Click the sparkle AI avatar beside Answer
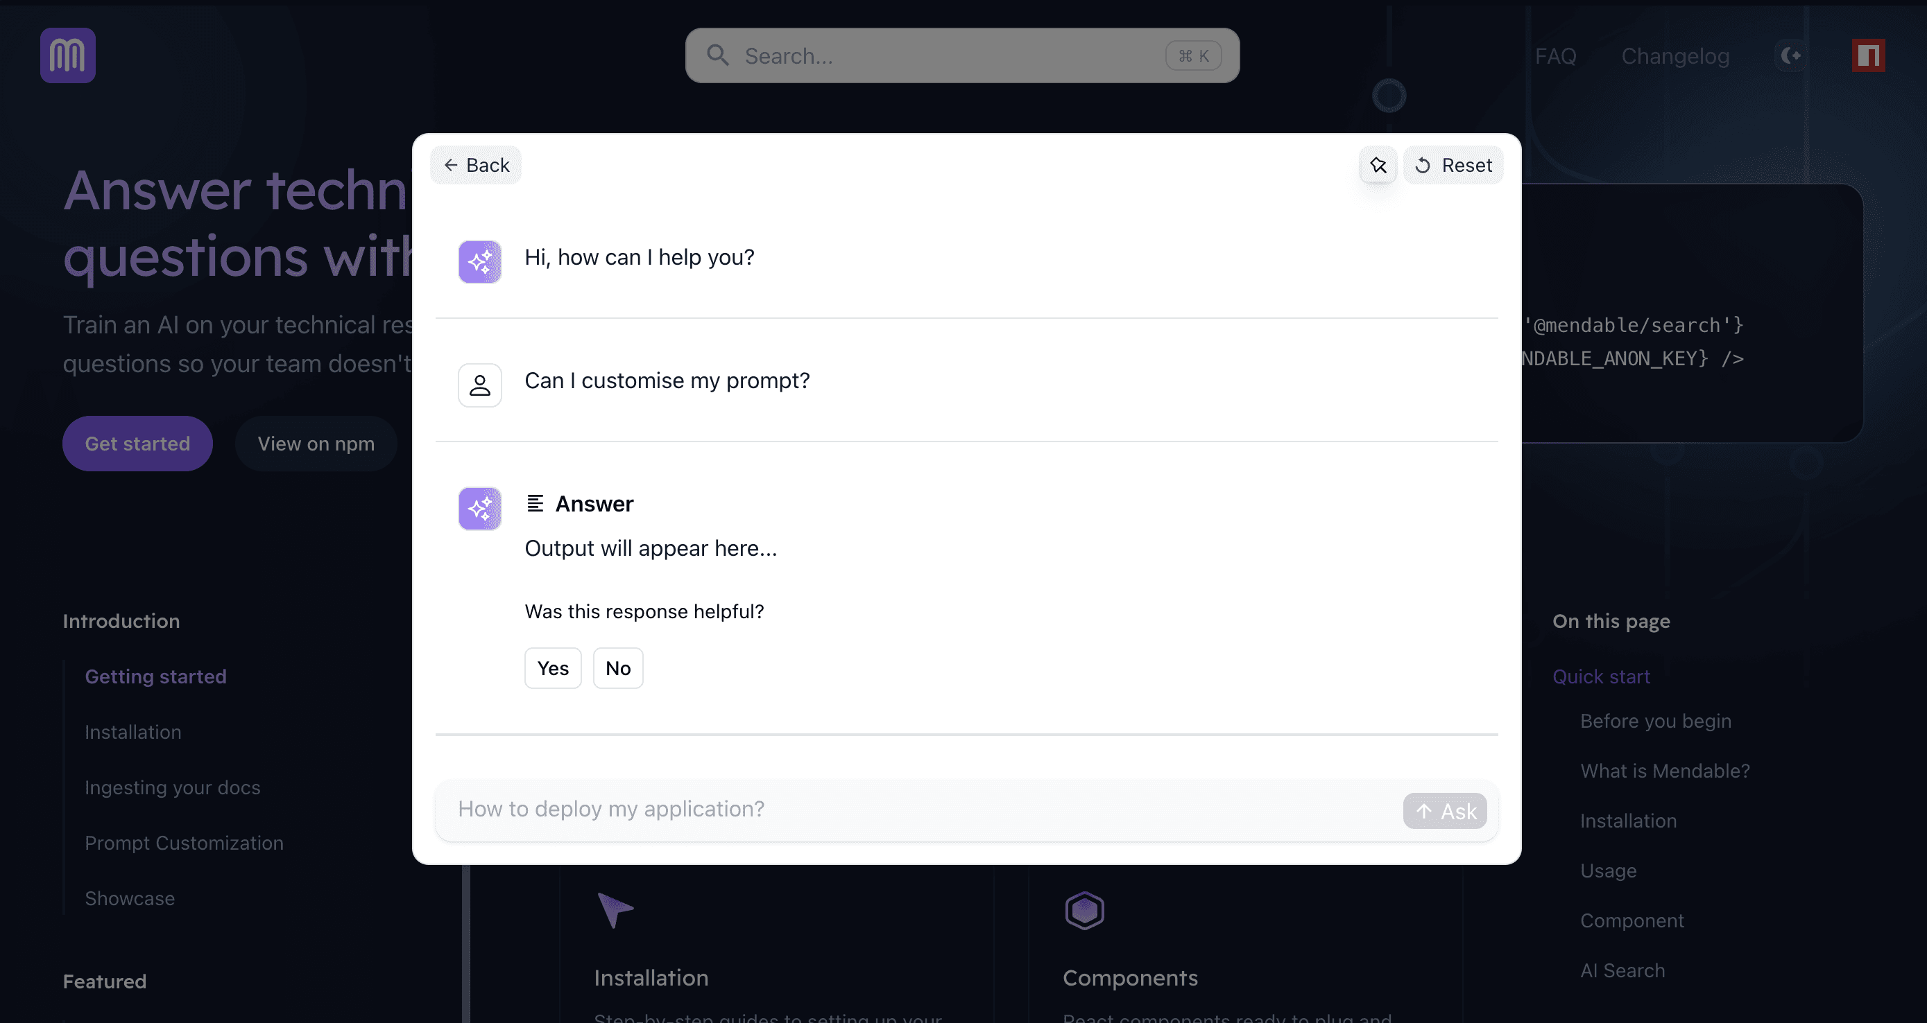Screen dimensions: 1927x1023 point(479,509)
